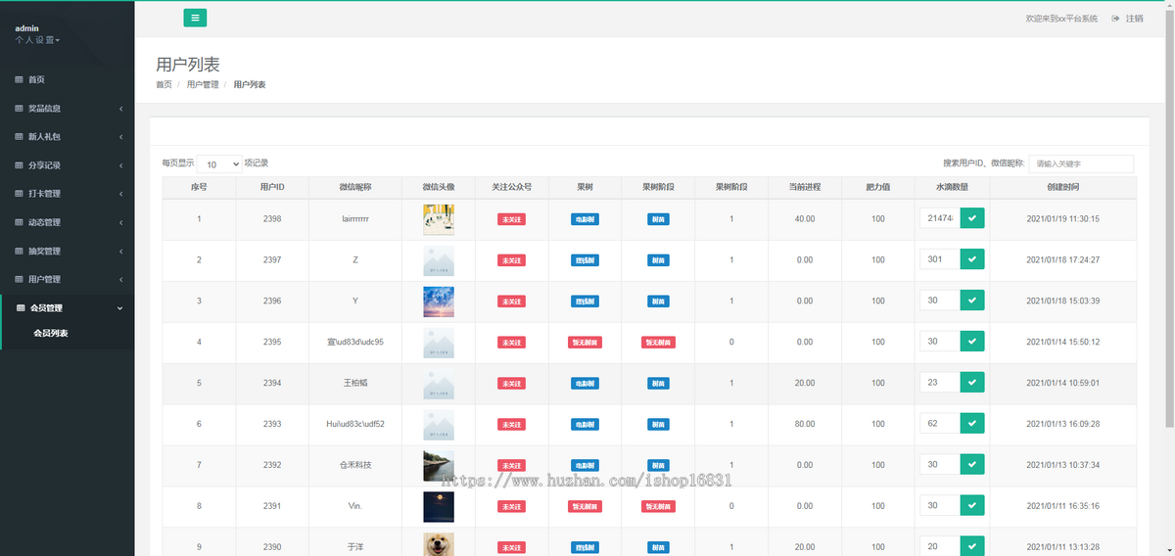Screen dimensions: 1175x556
Task: Click the grid icon beside 首页 in the sidebar
Action: pyautogui.click(x=19, y=79)
